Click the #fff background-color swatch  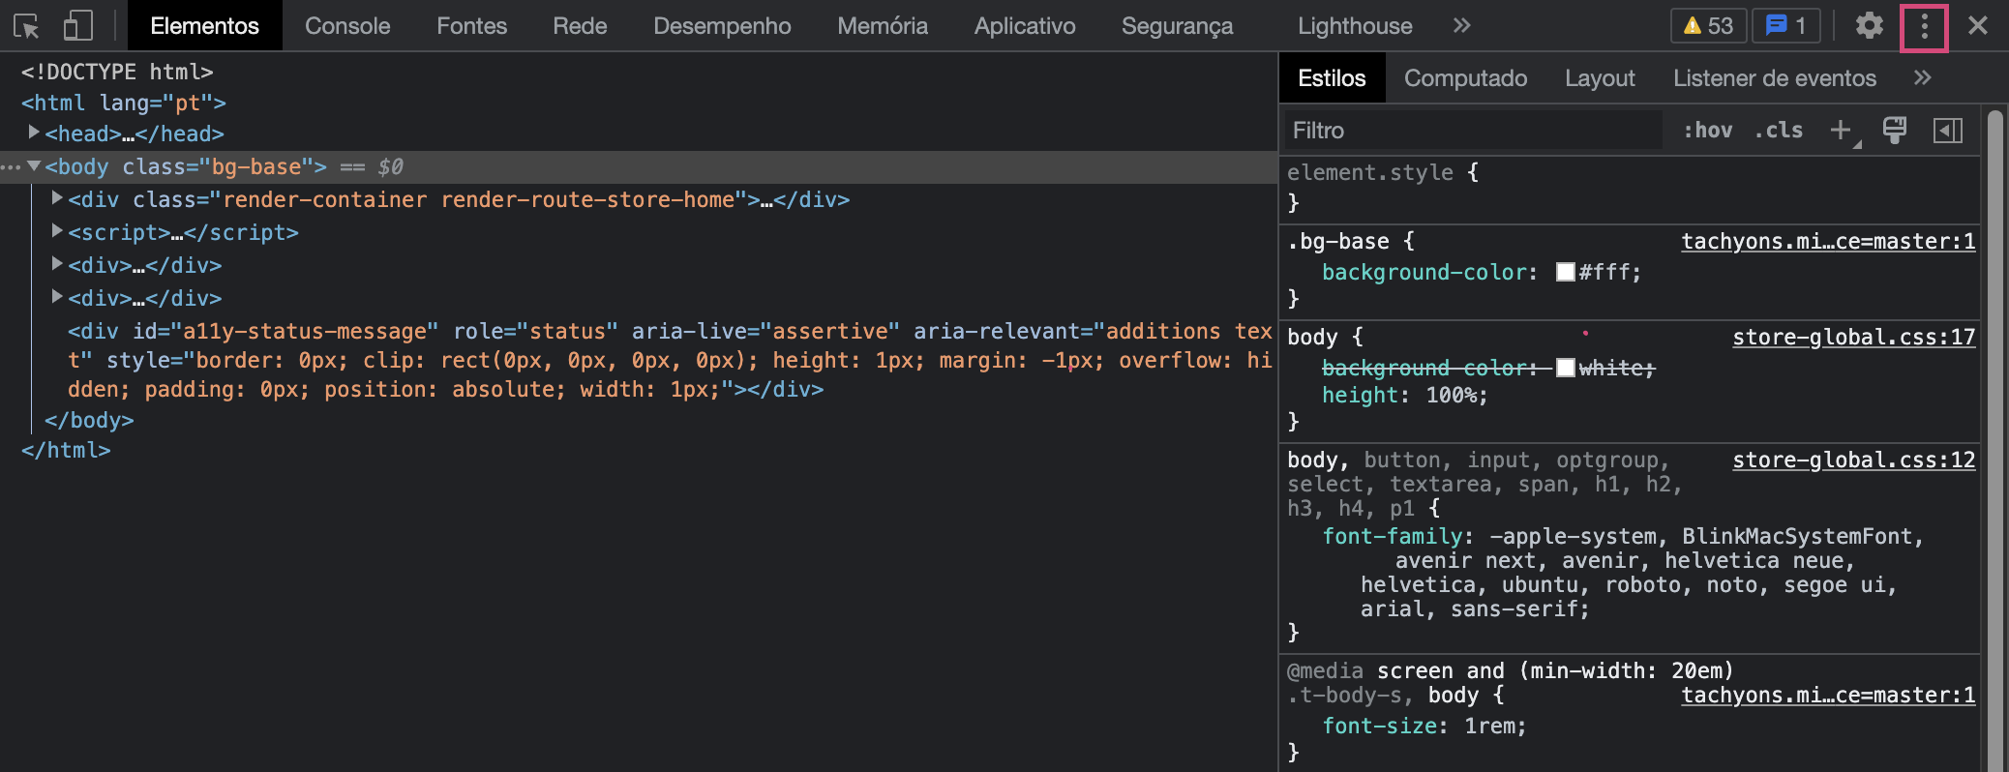click(1565, 272)
